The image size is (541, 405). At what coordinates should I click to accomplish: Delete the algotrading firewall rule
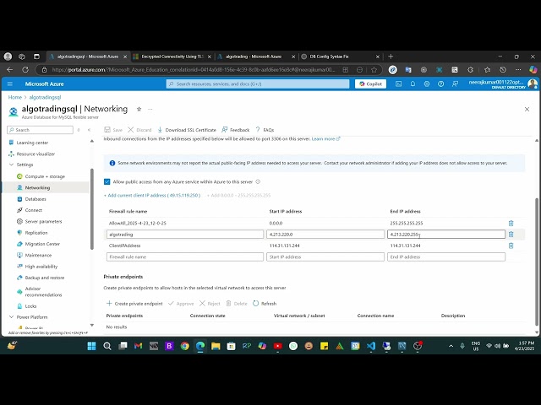[x=511, y=235]
